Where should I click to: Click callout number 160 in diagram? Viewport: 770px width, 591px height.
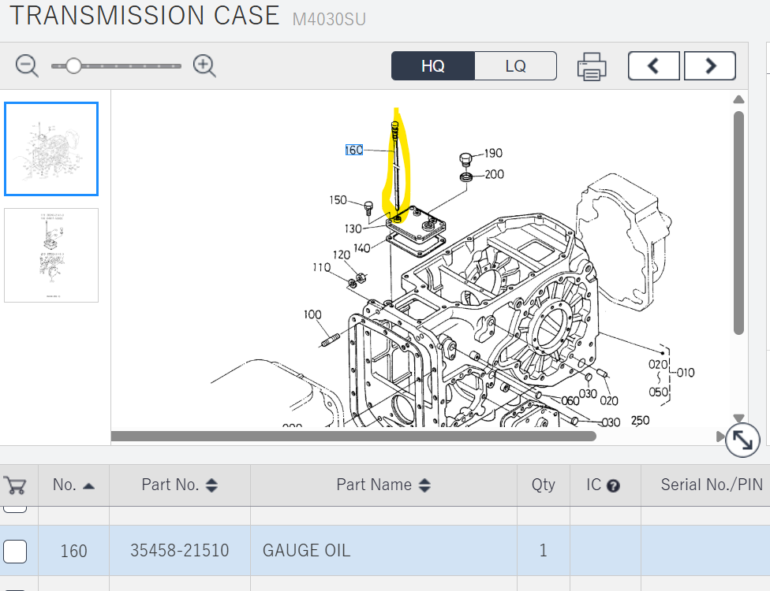pyautogui.click(x=354, y=150)
